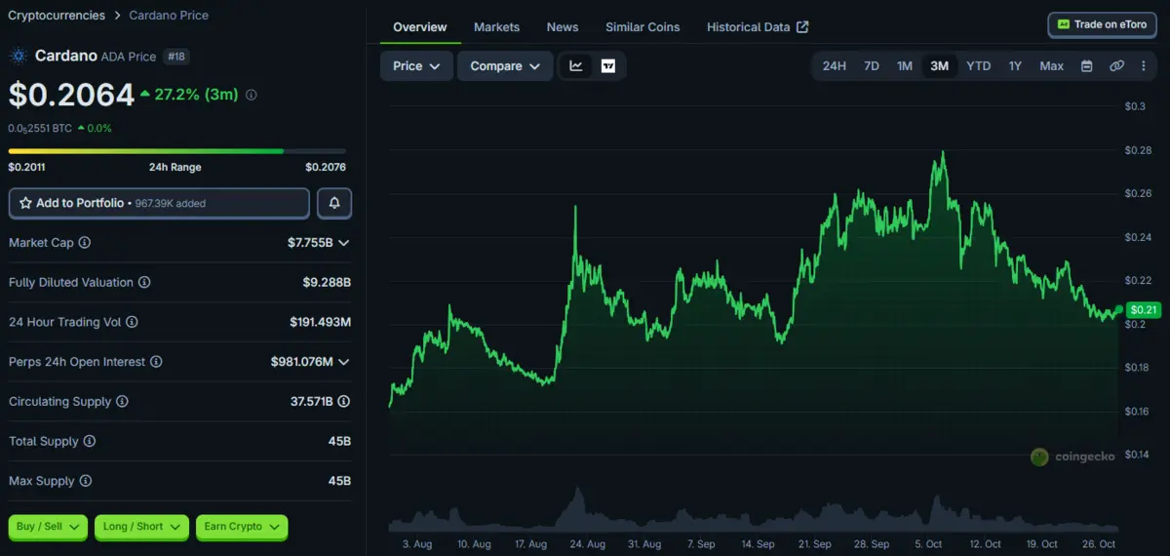Click the $9.288B valuation value
1170x556 pixels.
327,282
